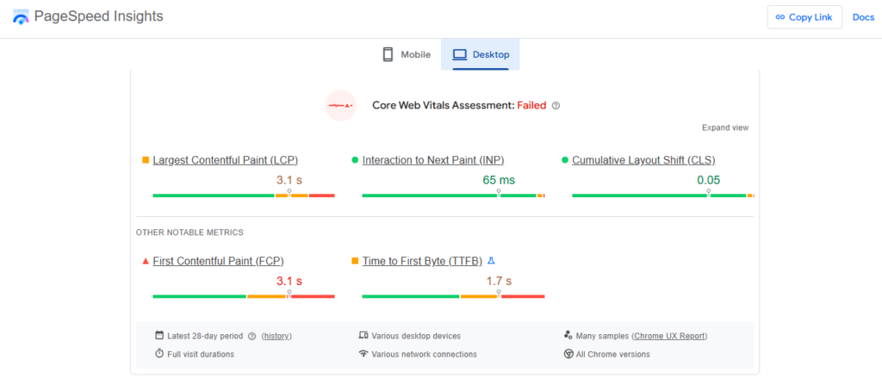
Task: Click the orange square icon beside Largest Contentful Paint
Action: 146,160
